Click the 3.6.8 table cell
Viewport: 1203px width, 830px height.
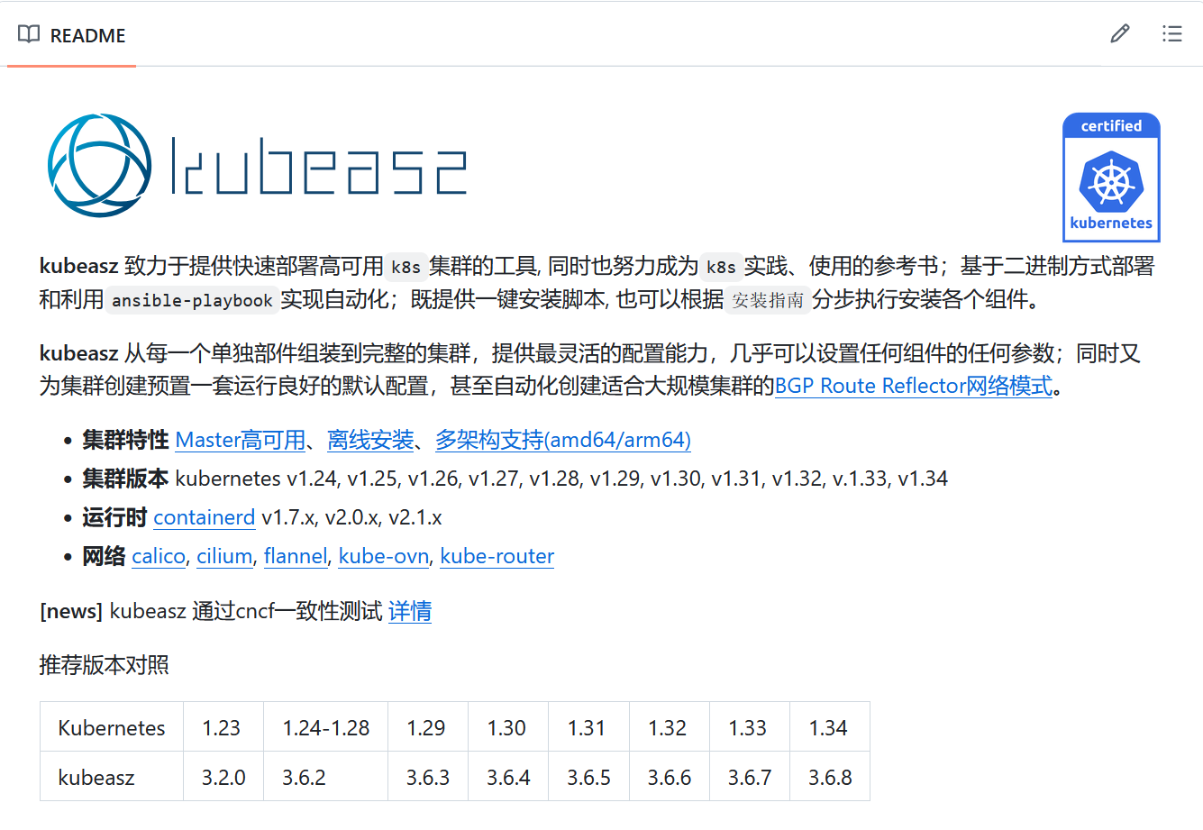click(830, 777)
